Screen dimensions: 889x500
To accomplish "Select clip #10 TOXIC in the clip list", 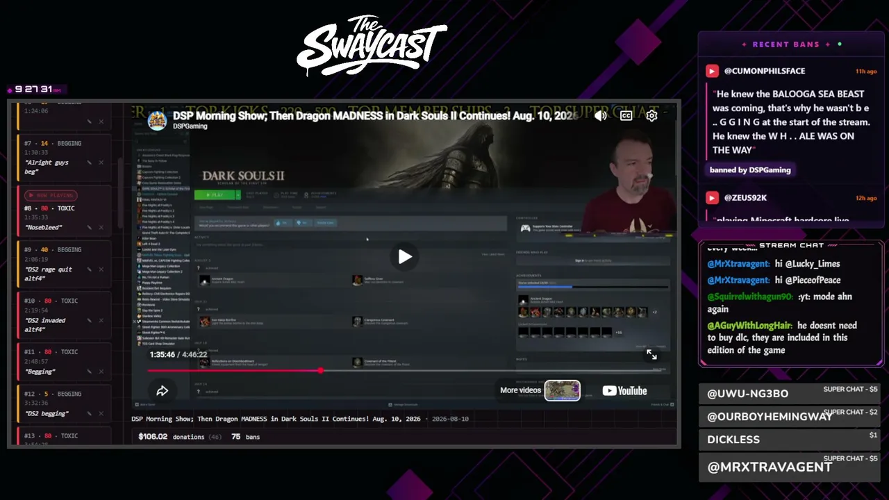I will [63, 315].
